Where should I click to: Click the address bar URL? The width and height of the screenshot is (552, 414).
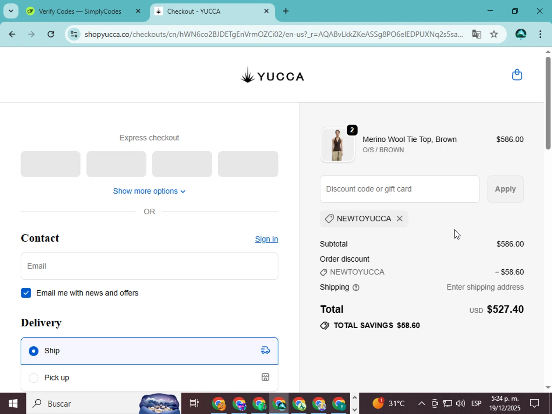274,34
